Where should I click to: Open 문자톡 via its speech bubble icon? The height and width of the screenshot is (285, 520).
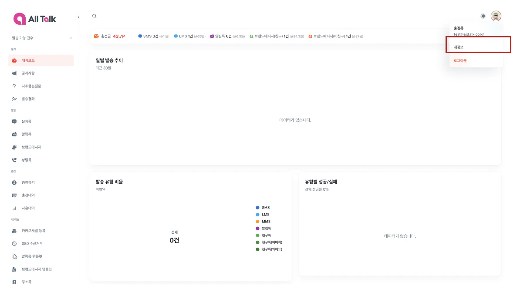14,121
